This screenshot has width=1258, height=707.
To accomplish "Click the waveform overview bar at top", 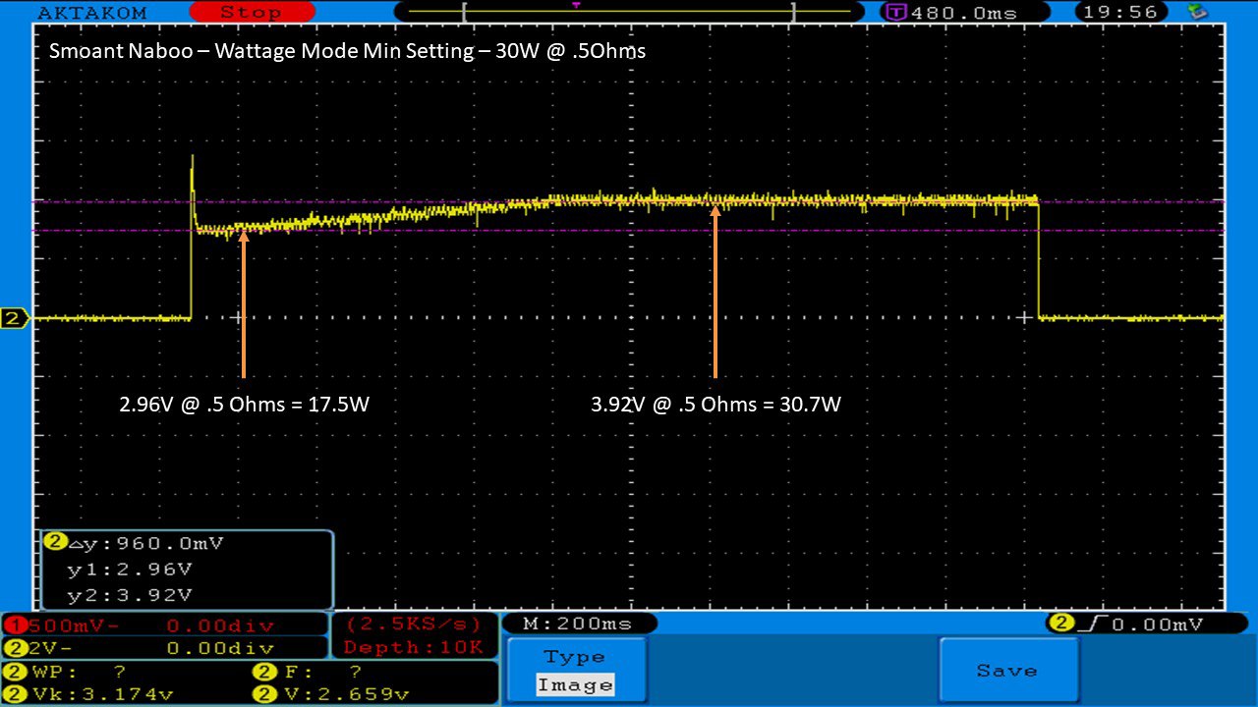I will 627,13.
